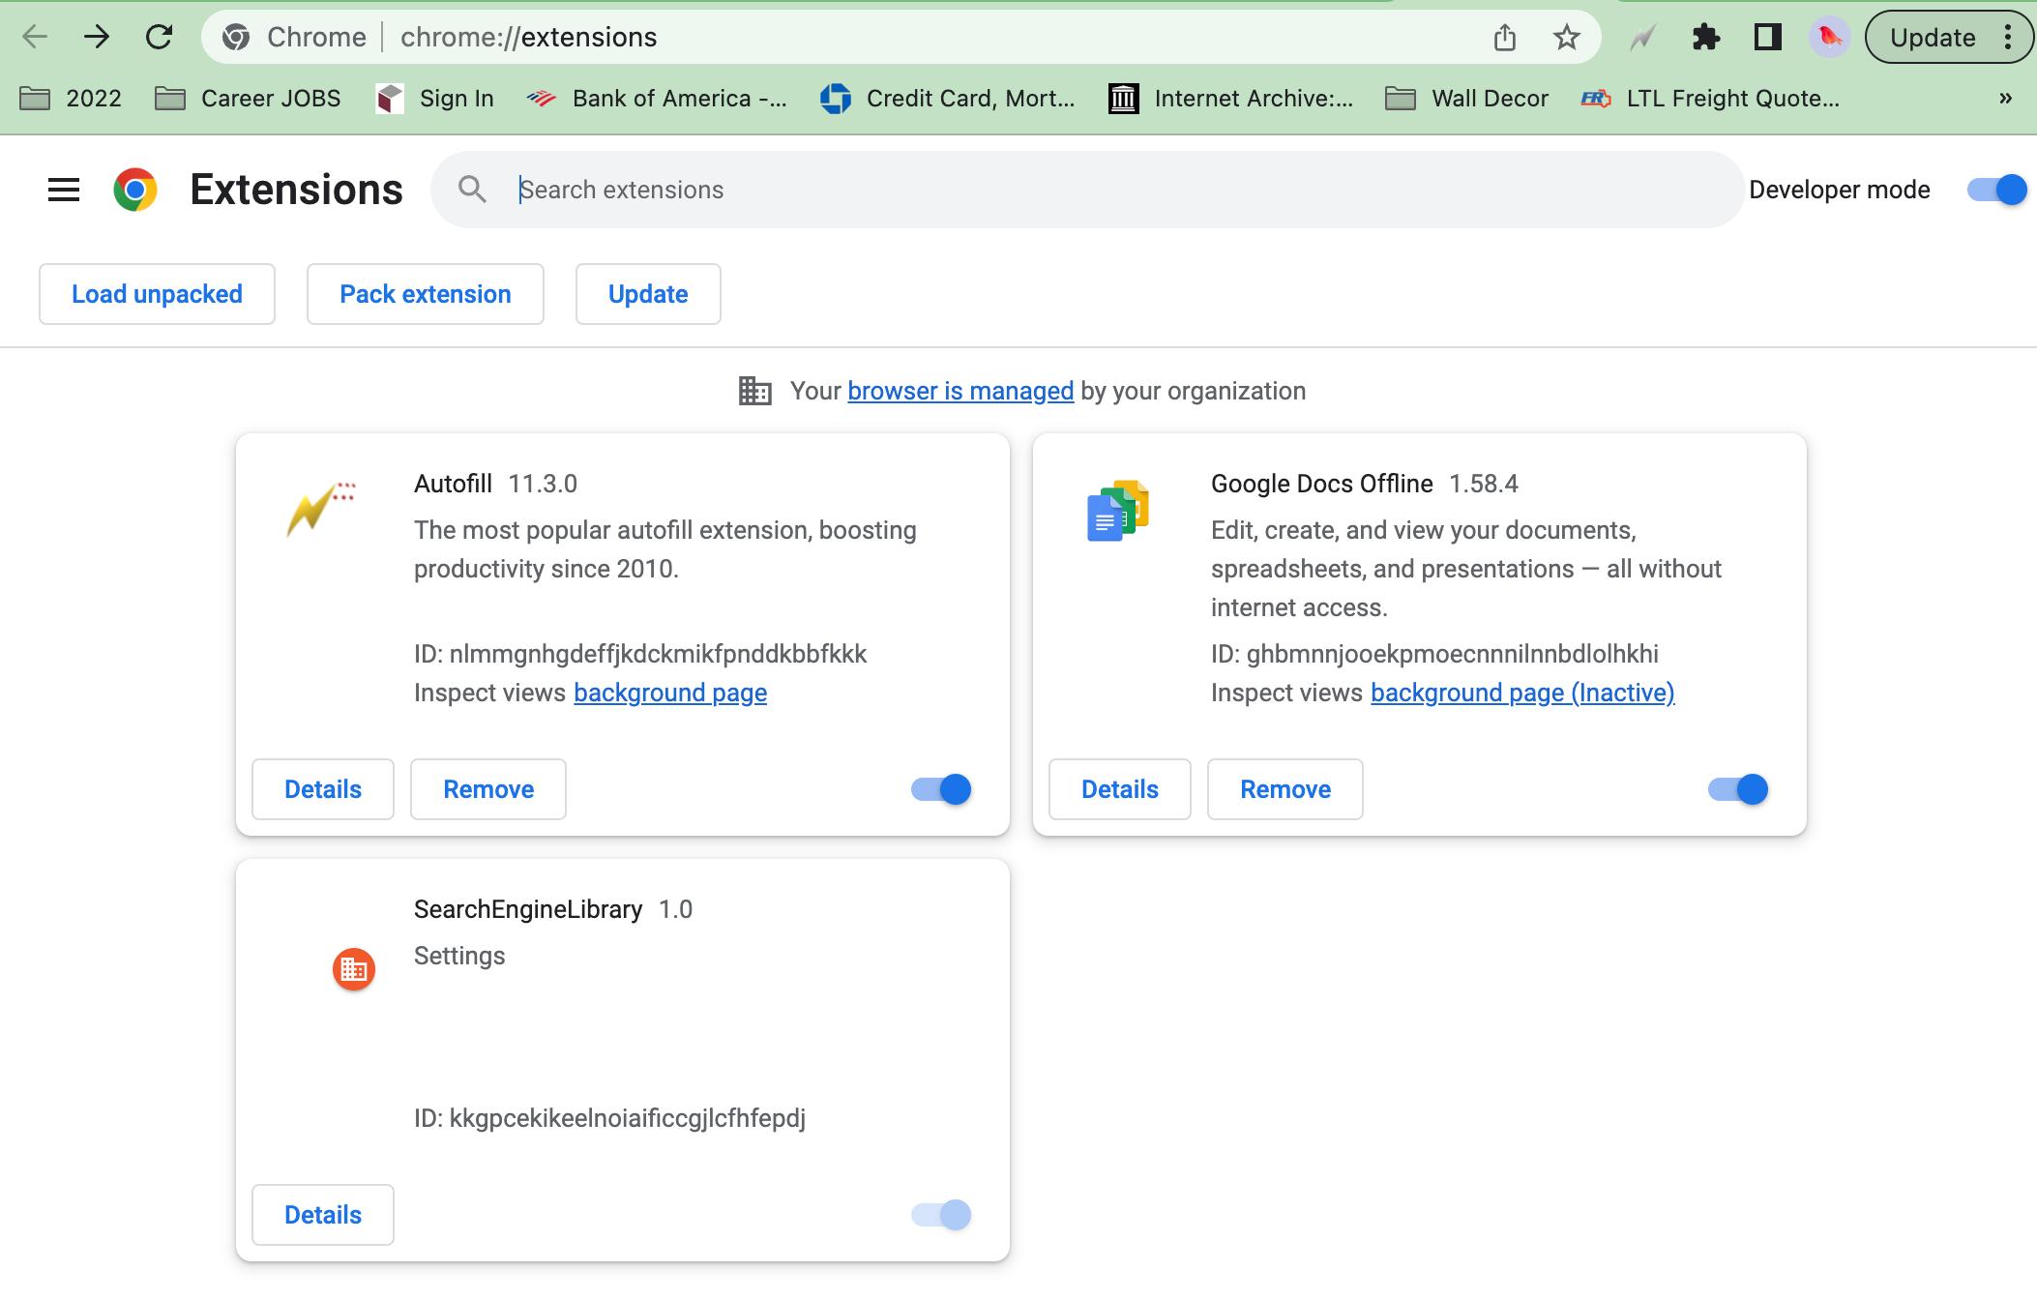Click the SearchEngineLibrary orange icon

coord(354,968)
